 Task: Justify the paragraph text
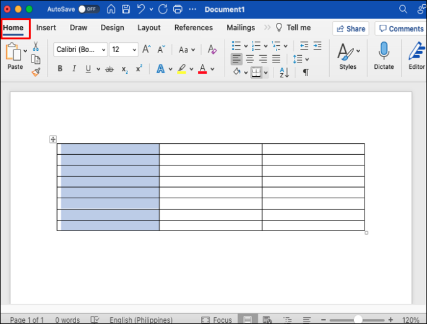click(x=276, y=59)
